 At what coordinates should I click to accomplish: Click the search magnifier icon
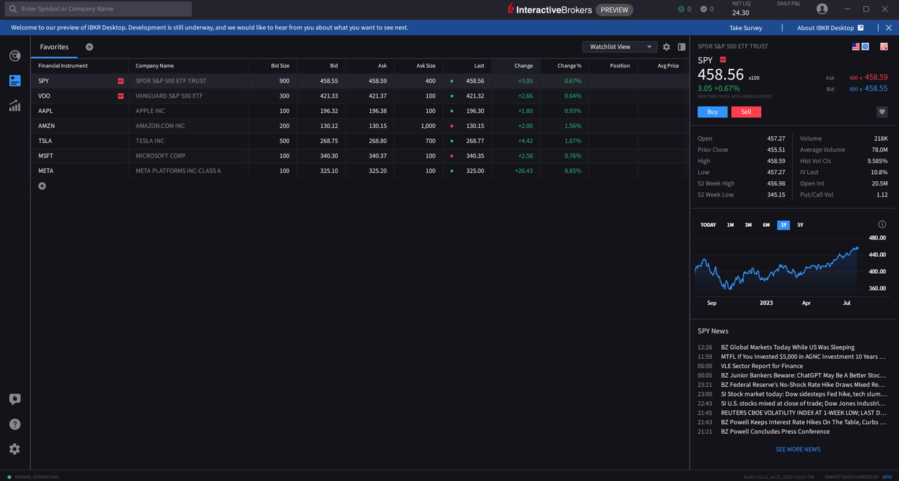(12, 9)
